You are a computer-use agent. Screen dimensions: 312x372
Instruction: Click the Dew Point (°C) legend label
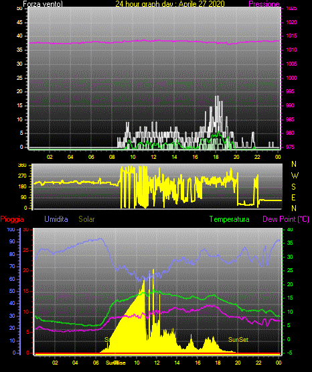click(286, 219)
